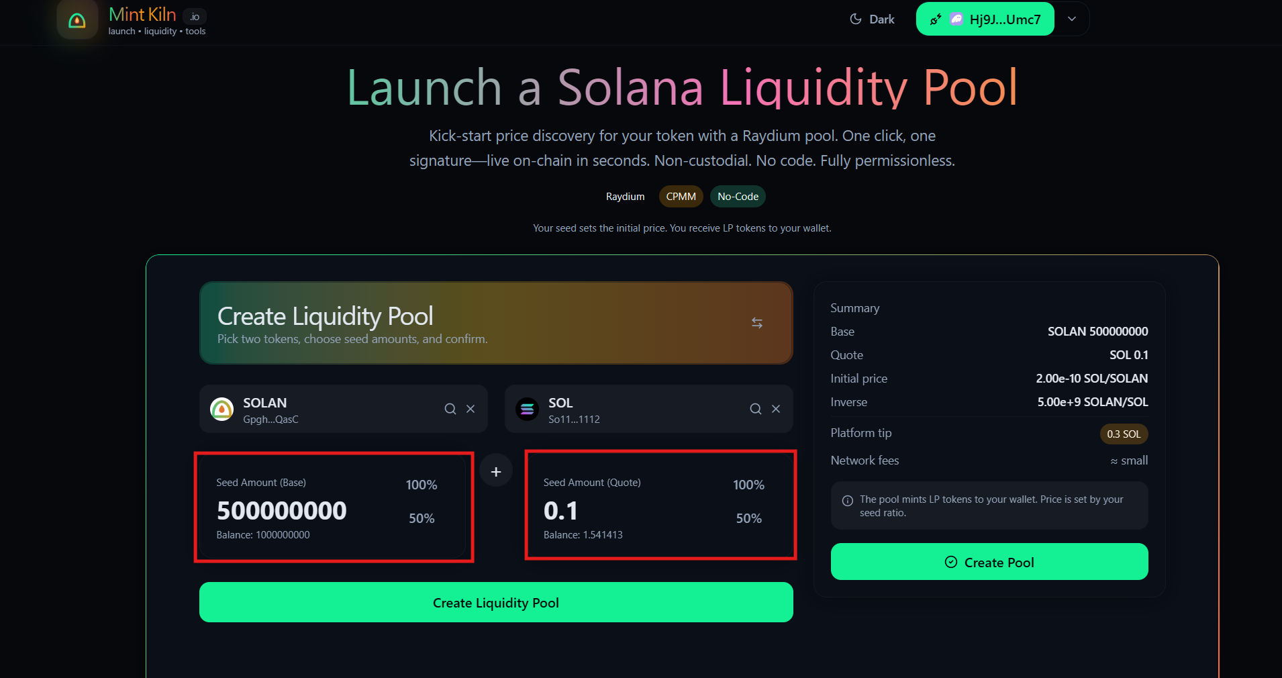Expand the wallet account dropdown chevron
This screenshot has width=1282, height=678.
pyautogui.click(x=1071, y=19)
